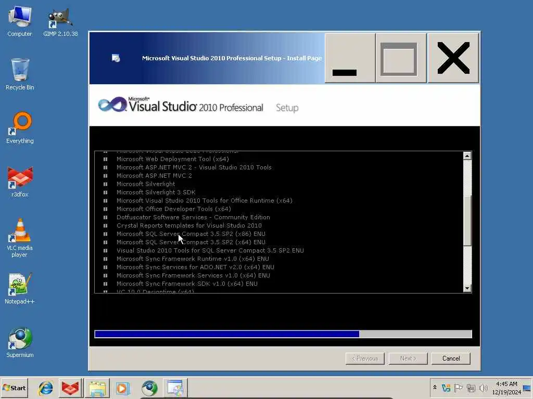Select the Supermium browser desktop shortcut

tap(20, 342)
